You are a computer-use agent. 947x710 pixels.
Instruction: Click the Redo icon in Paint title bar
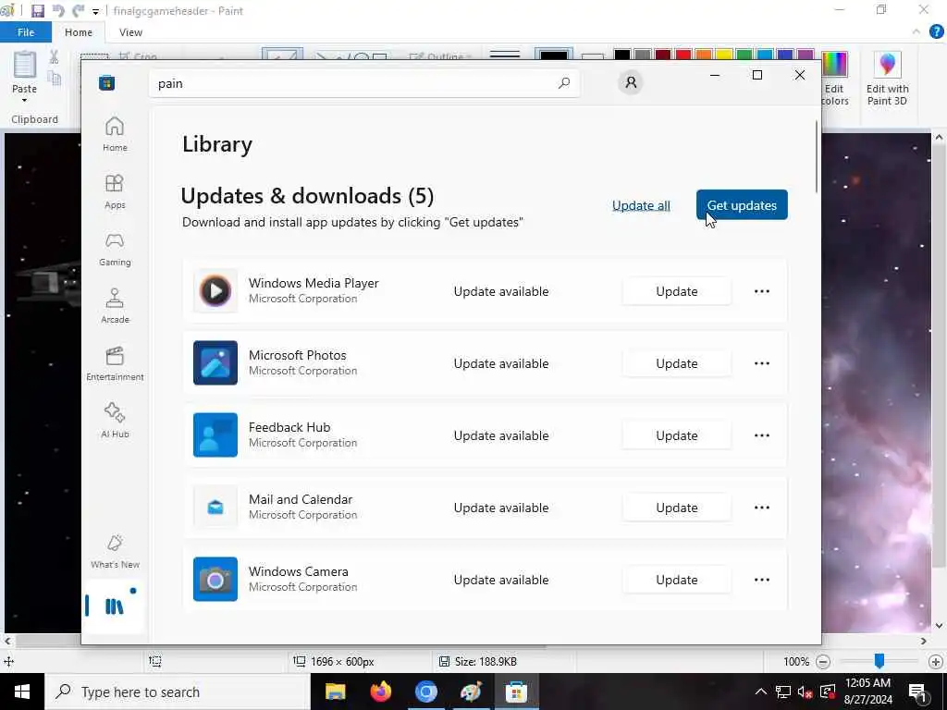pyautogui.click(x=79, y=11)
